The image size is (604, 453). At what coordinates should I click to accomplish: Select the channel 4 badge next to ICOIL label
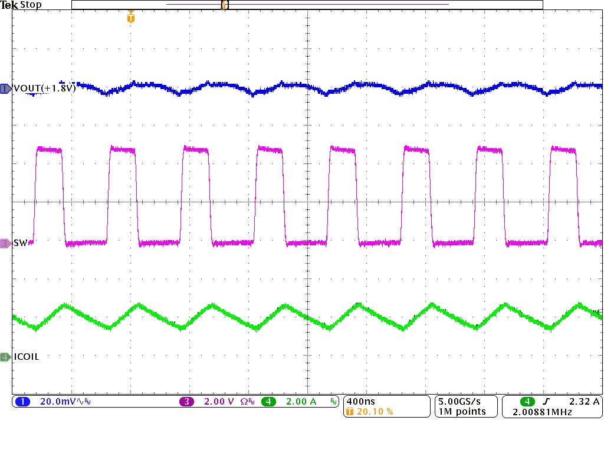pyautogui.click(x=4, y=357)
